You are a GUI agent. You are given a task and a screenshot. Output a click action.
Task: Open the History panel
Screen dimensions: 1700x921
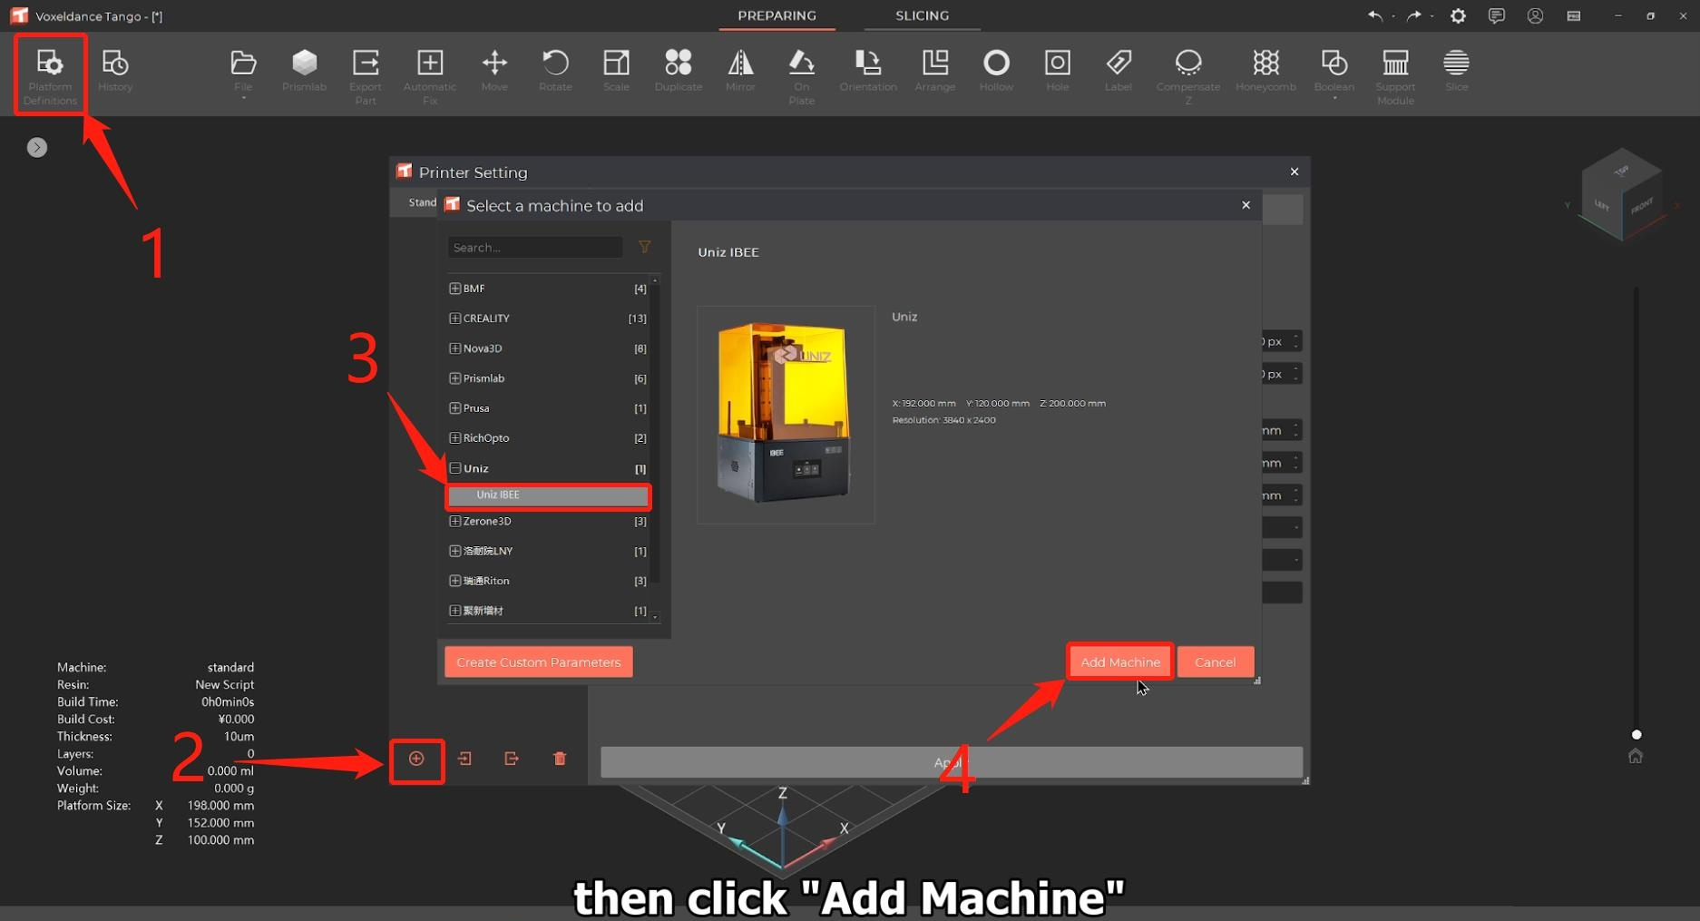coord(115,72)
